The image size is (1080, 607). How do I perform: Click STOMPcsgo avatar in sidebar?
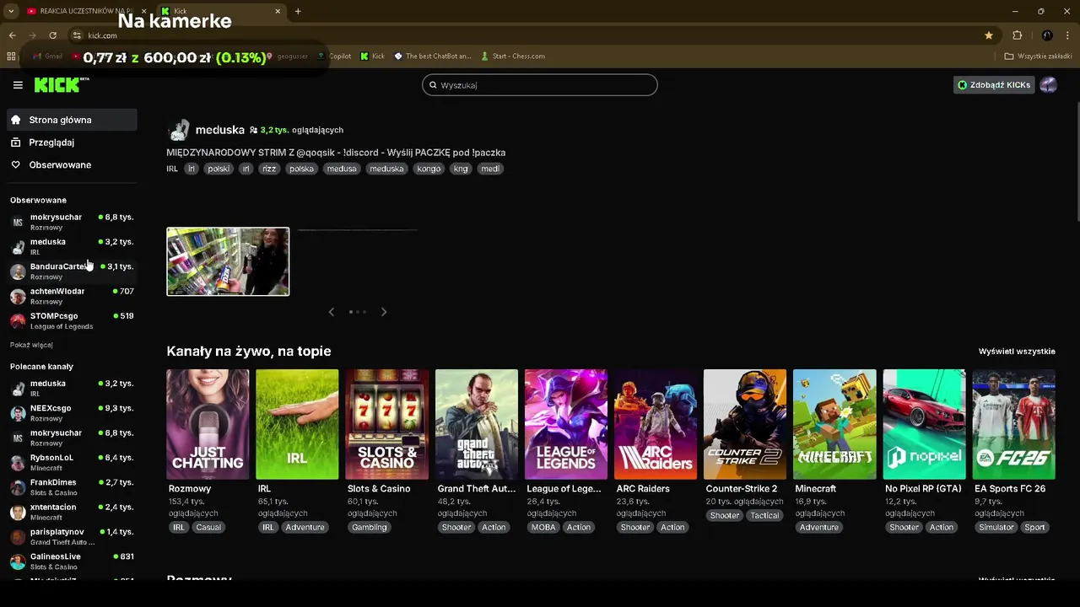(x=18, y=320)
